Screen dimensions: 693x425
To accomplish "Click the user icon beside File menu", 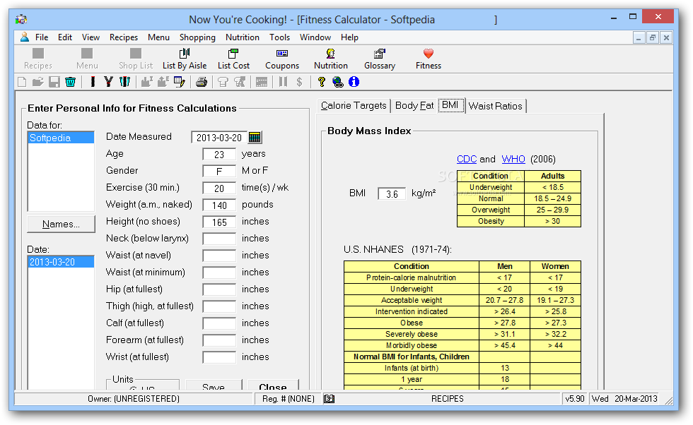I will click(25, 37).
